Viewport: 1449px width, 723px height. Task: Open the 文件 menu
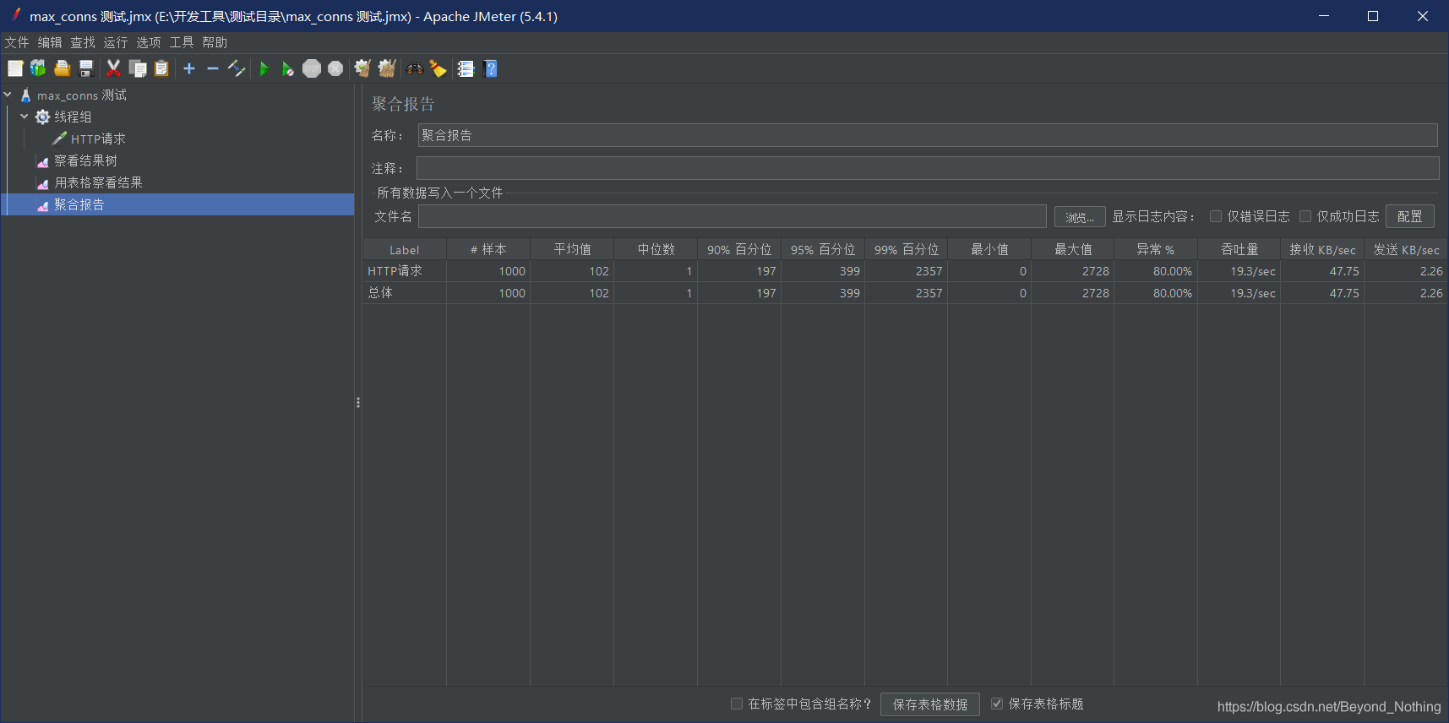17,42
